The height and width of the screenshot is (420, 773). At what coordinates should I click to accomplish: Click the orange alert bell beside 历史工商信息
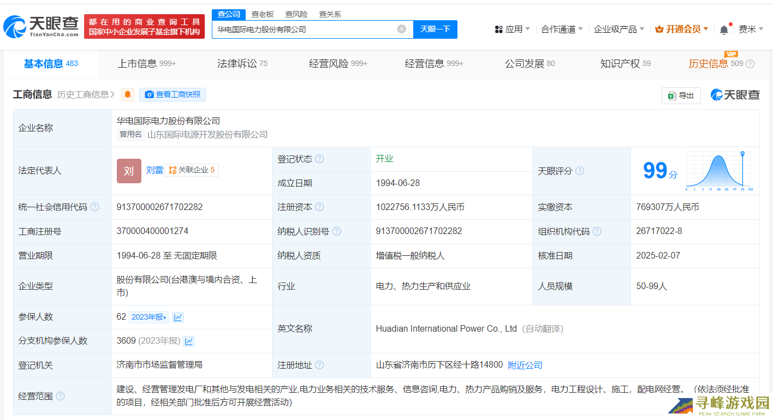click(128, 94)
